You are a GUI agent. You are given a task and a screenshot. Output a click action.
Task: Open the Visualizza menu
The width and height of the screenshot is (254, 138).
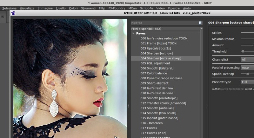pos(27,8)
